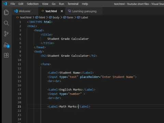Click Student Grade Calculator title text on line 5
Viewport: 164px width, 123px height.
[x=68, y=39]
